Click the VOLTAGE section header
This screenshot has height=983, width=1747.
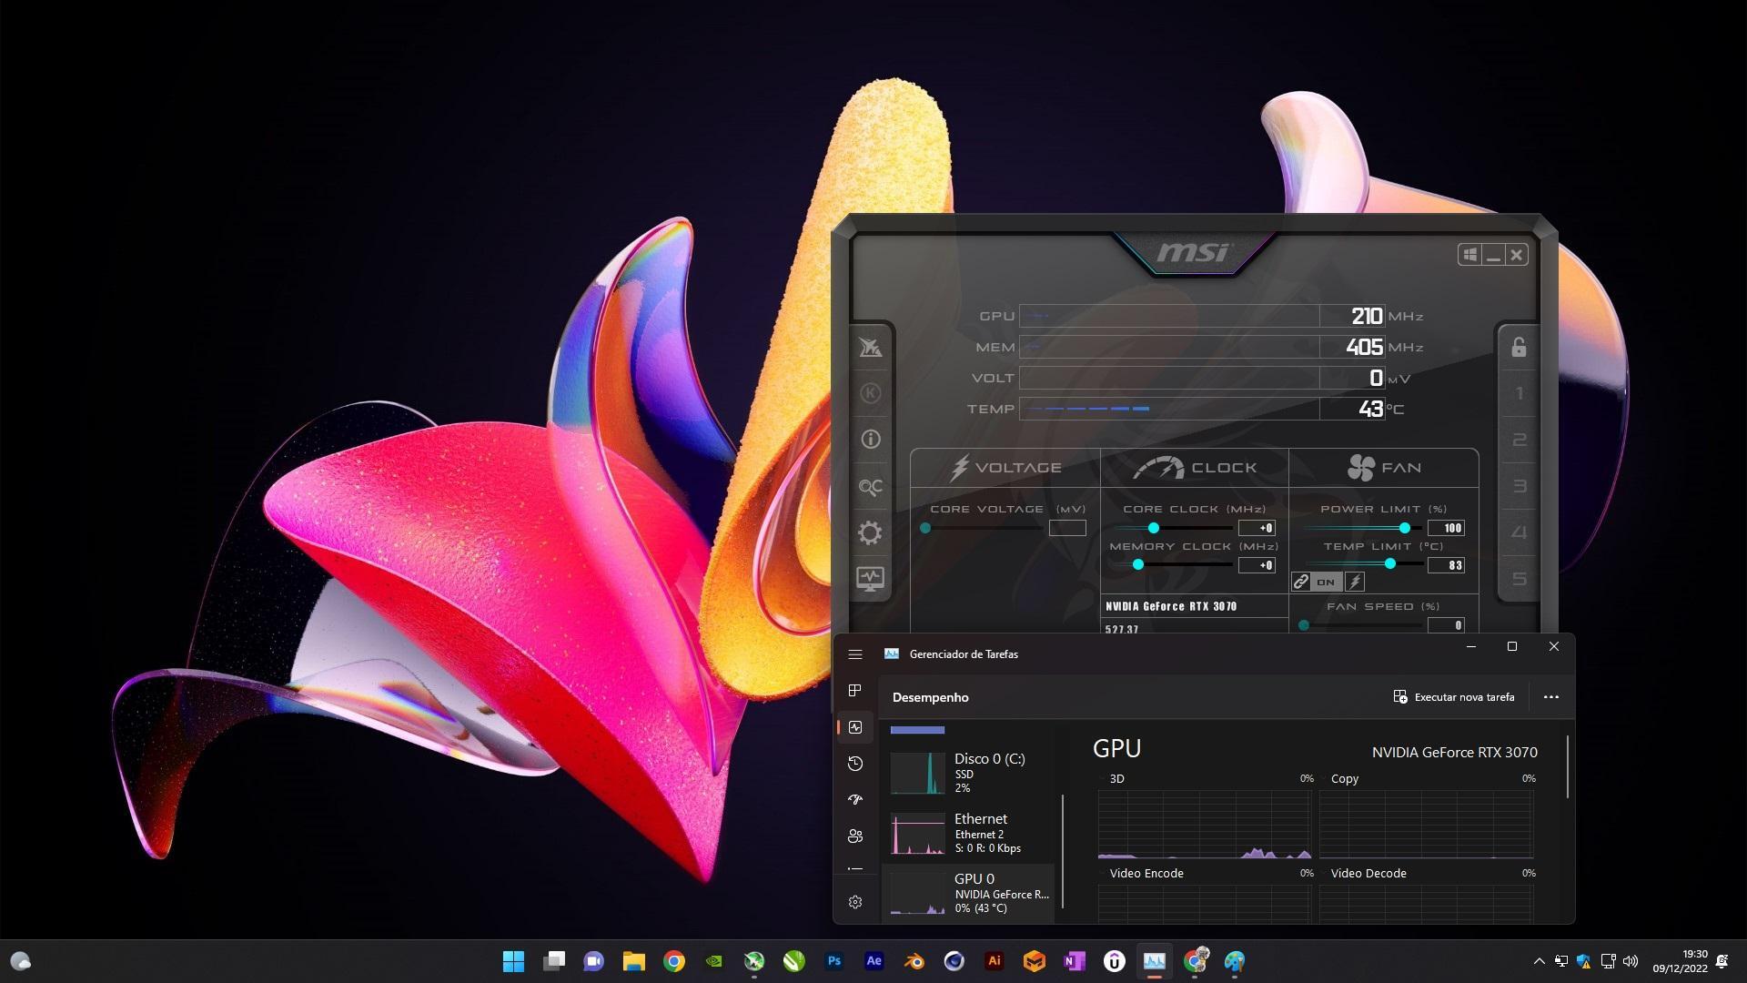pos(1005,468)
